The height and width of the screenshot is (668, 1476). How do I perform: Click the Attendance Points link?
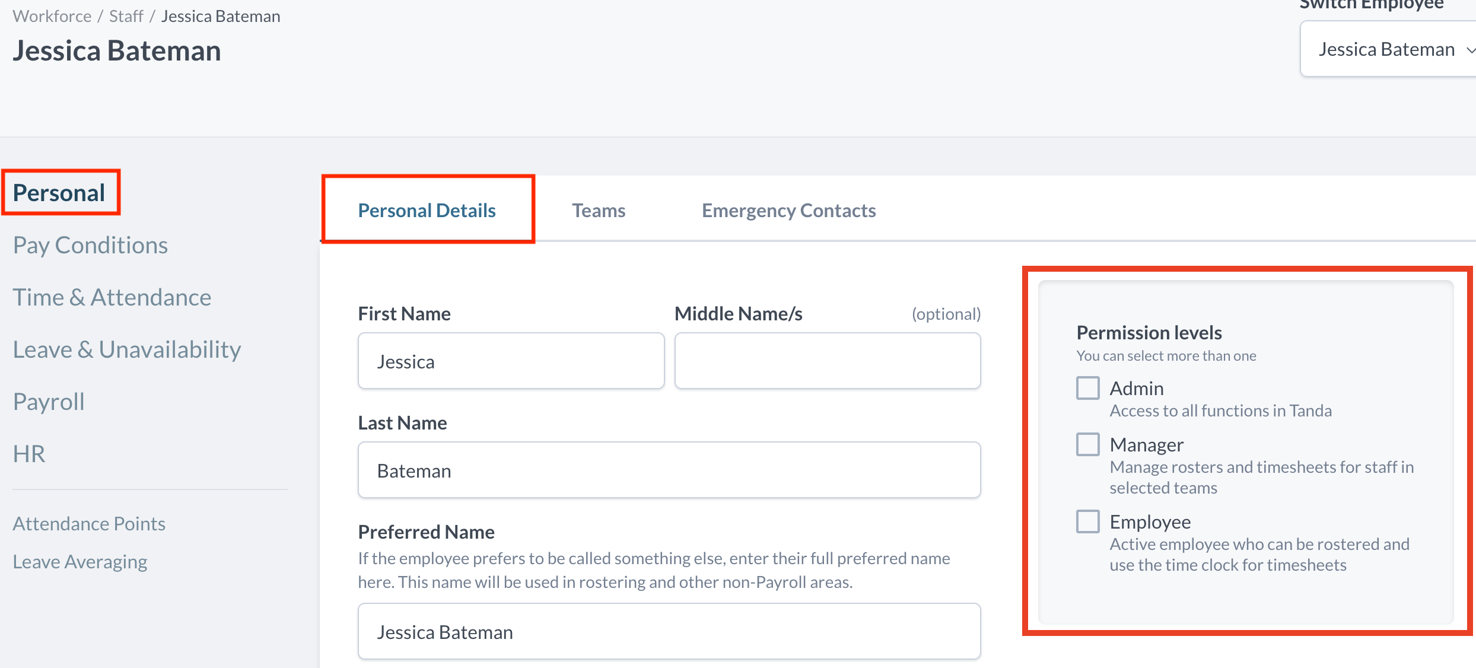(x=89, y=523)
